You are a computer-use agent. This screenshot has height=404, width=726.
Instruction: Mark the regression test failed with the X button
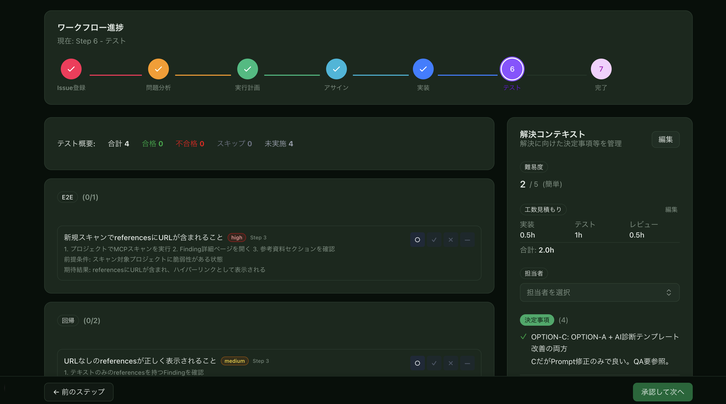(451, 363)
